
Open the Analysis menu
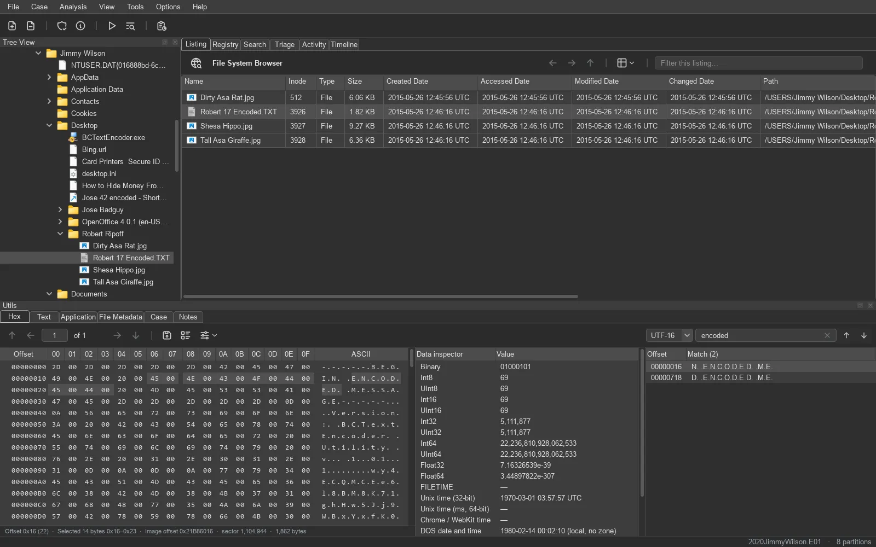(73, 7)
